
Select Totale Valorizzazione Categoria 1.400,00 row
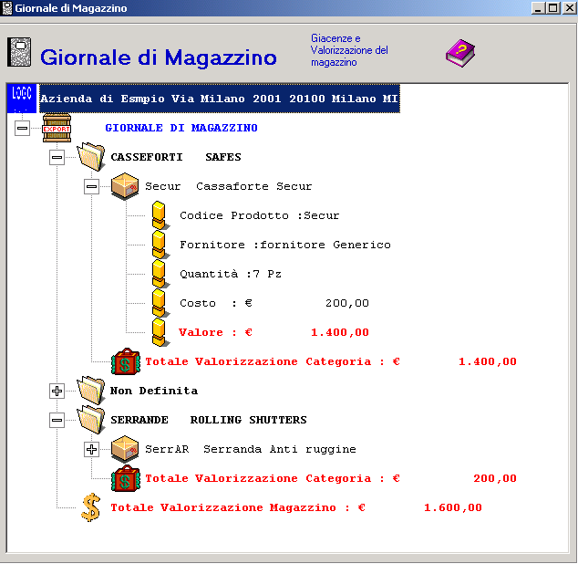331,361
